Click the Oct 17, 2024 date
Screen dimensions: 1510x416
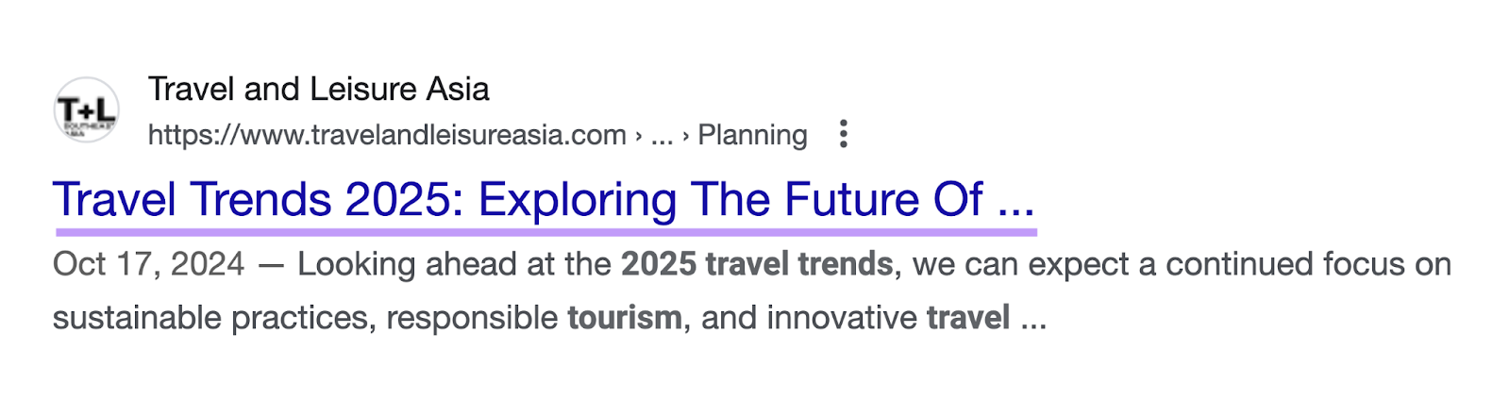tap(148, 264)
